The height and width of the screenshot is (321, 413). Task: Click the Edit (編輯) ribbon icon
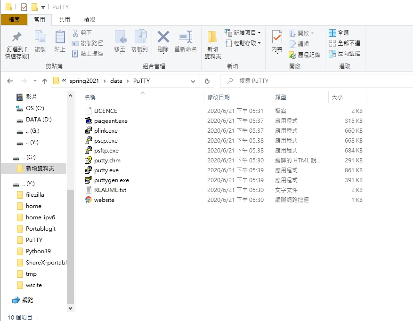pos(292,44)
